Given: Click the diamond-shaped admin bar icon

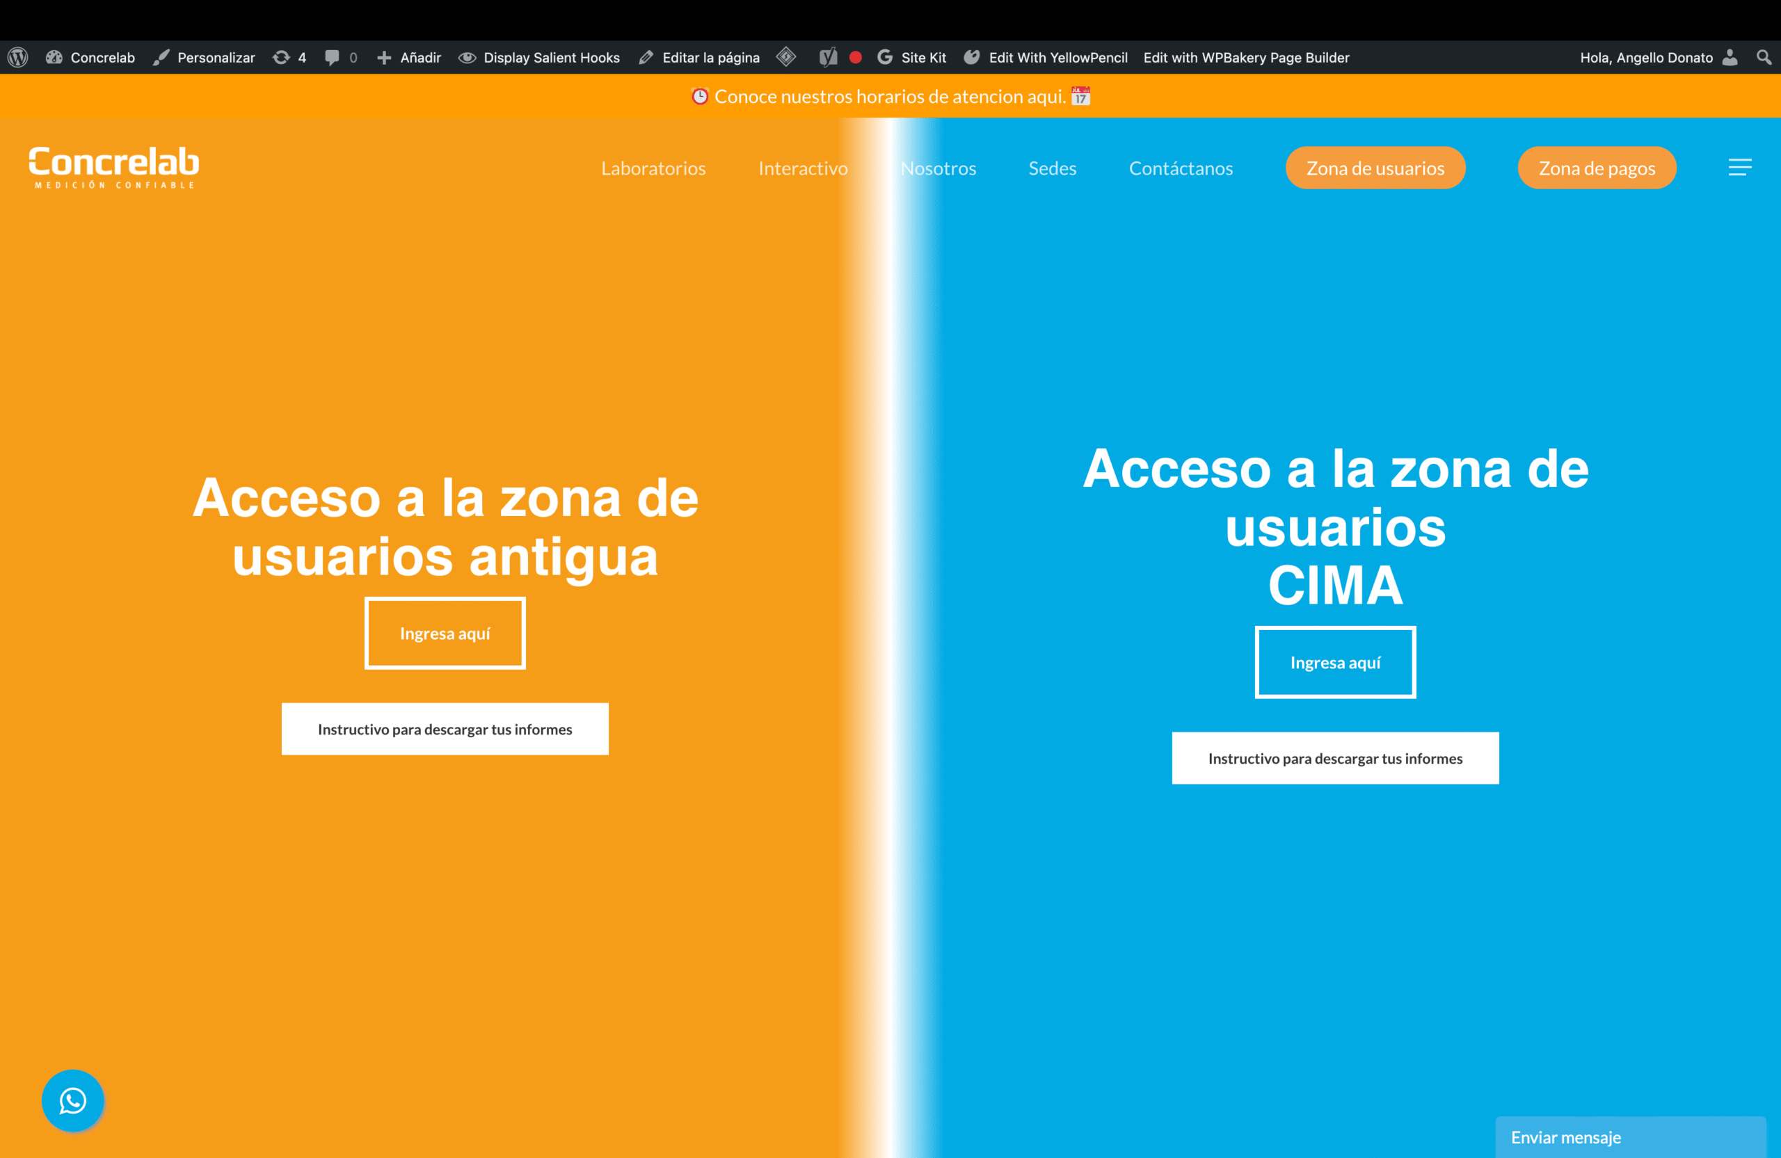Looking at the screenshot, I should pyautogui.click(x=785, y=57).
